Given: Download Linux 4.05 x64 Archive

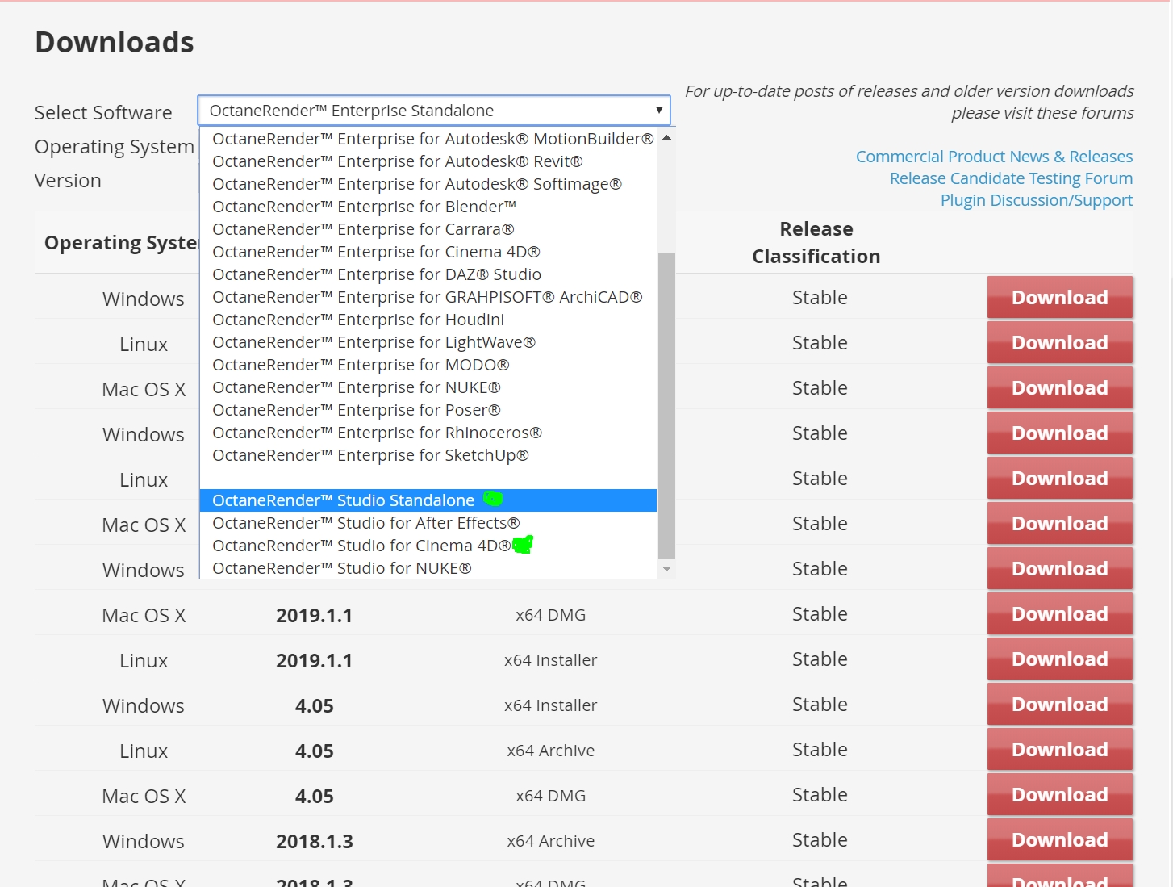Looking at the screenshot, I should coord(1060,750).
